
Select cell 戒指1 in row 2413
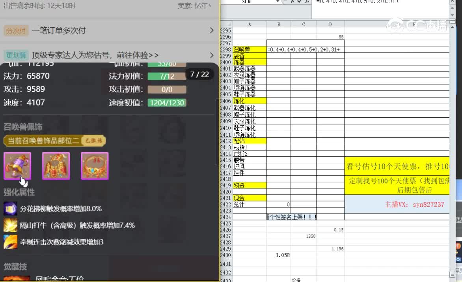250,147
